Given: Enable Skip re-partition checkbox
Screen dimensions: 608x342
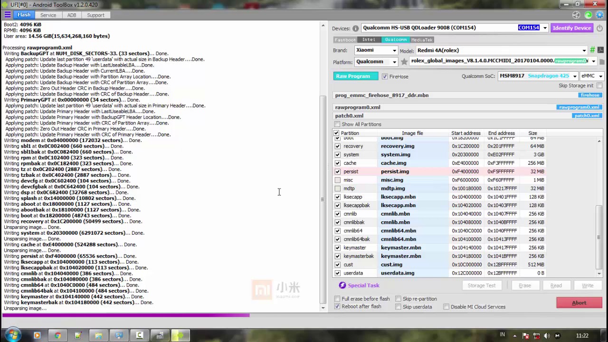Looking at the screenshot, I should click(x=398, y=299).
